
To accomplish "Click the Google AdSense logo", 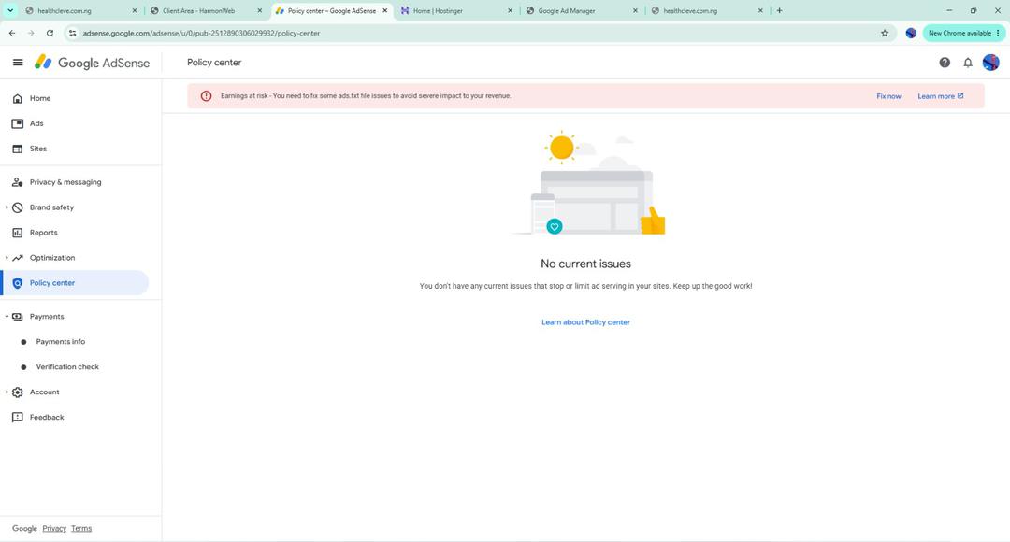I will [92, 63].
